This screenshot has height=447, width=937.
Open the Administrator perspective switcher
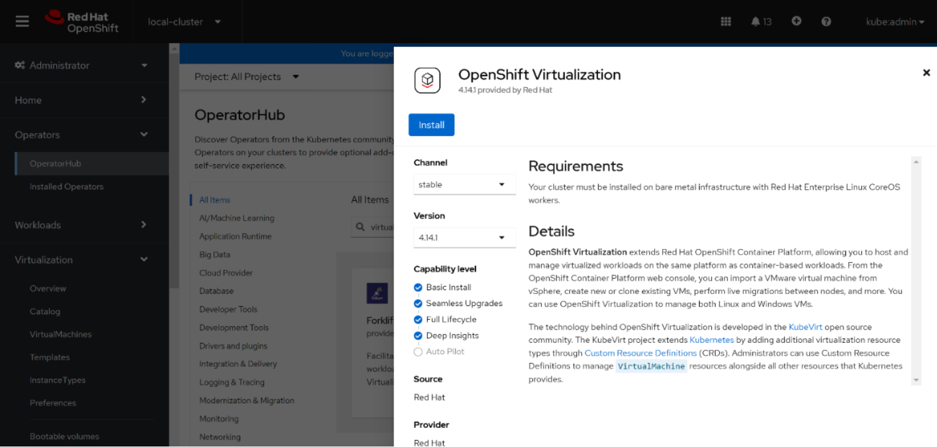click(82, 65)
